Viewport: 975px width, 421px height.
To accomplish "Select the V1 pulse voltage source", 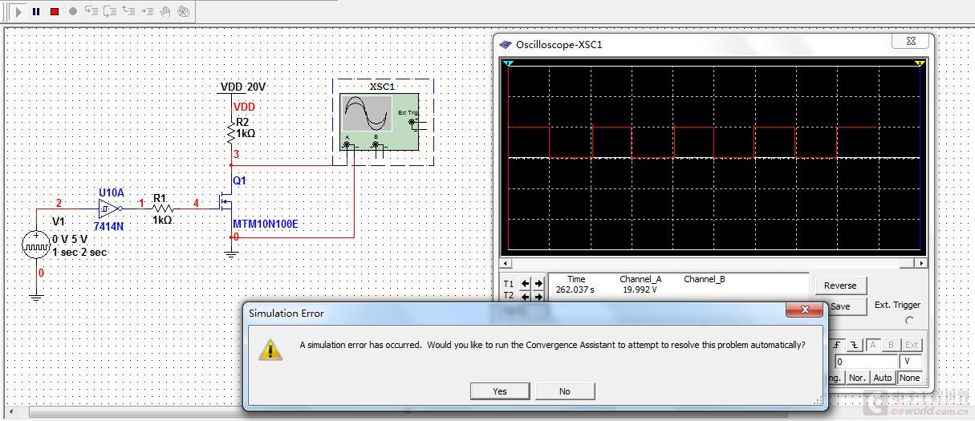I will [x=36, y=244].
